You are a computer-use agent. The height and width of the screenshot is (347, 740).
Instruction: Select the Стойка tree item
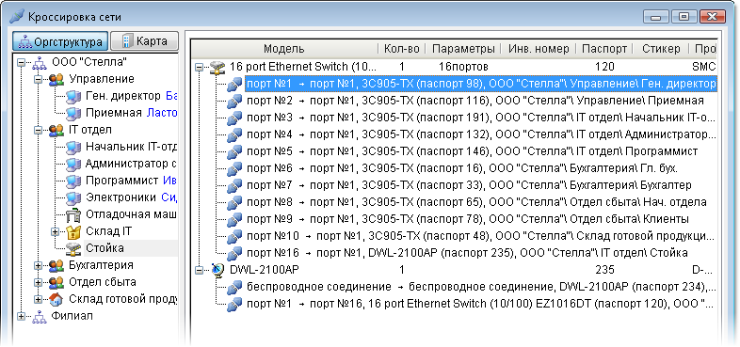(105, 248)
